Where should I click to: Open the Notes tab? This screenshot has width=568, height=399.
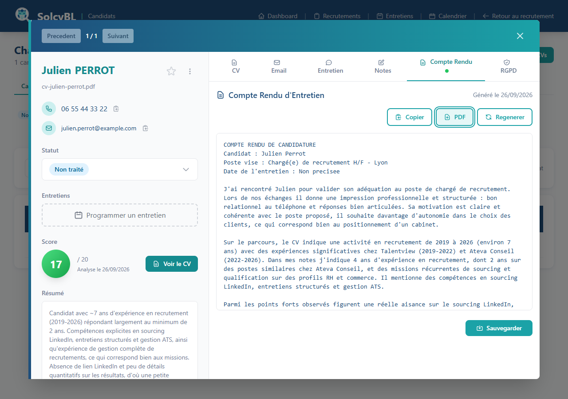[383, 66]
